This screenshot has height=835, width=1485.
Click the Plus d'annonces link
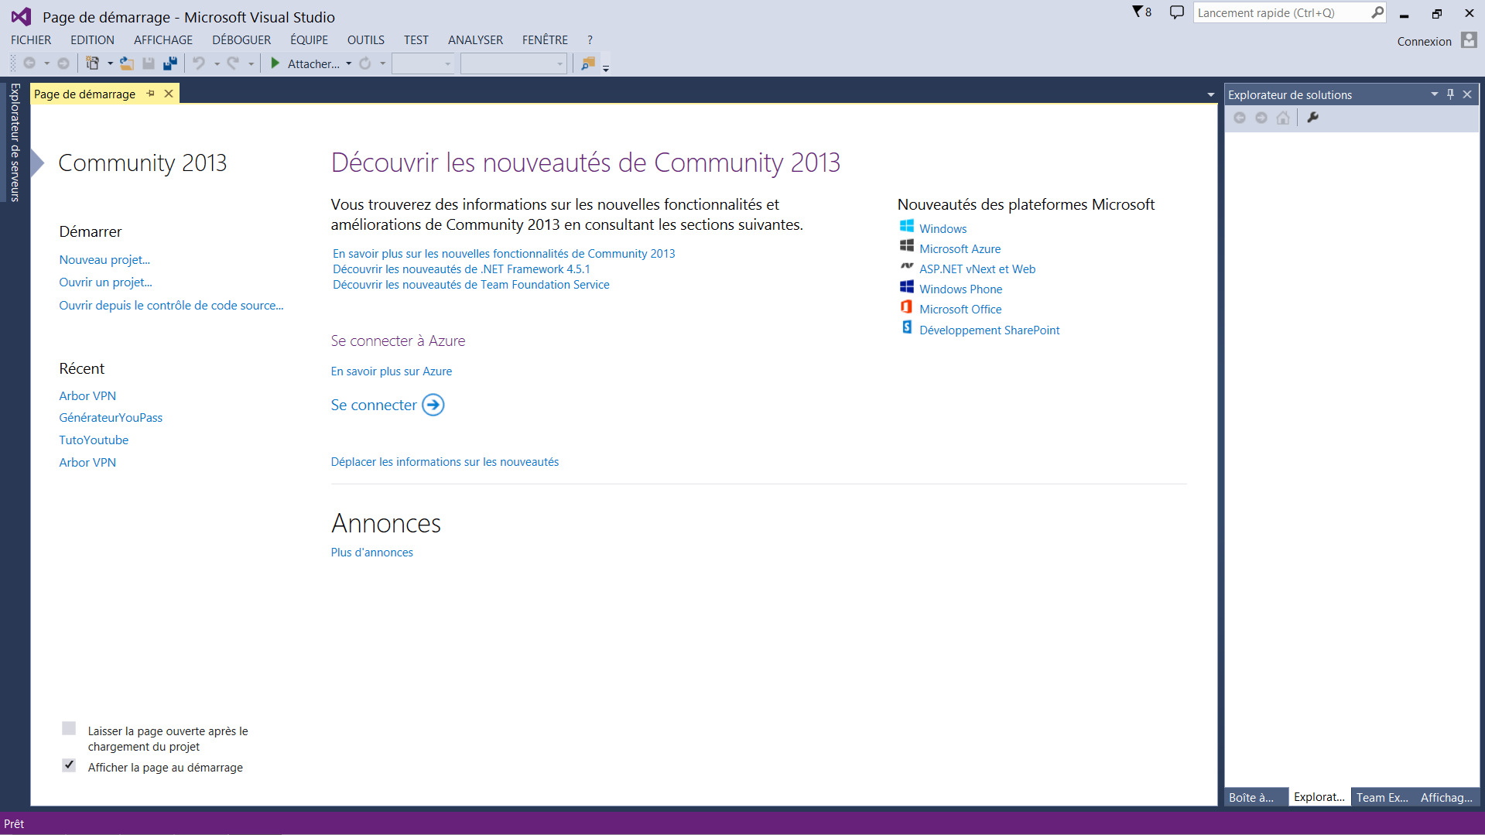tap(372, 553)
